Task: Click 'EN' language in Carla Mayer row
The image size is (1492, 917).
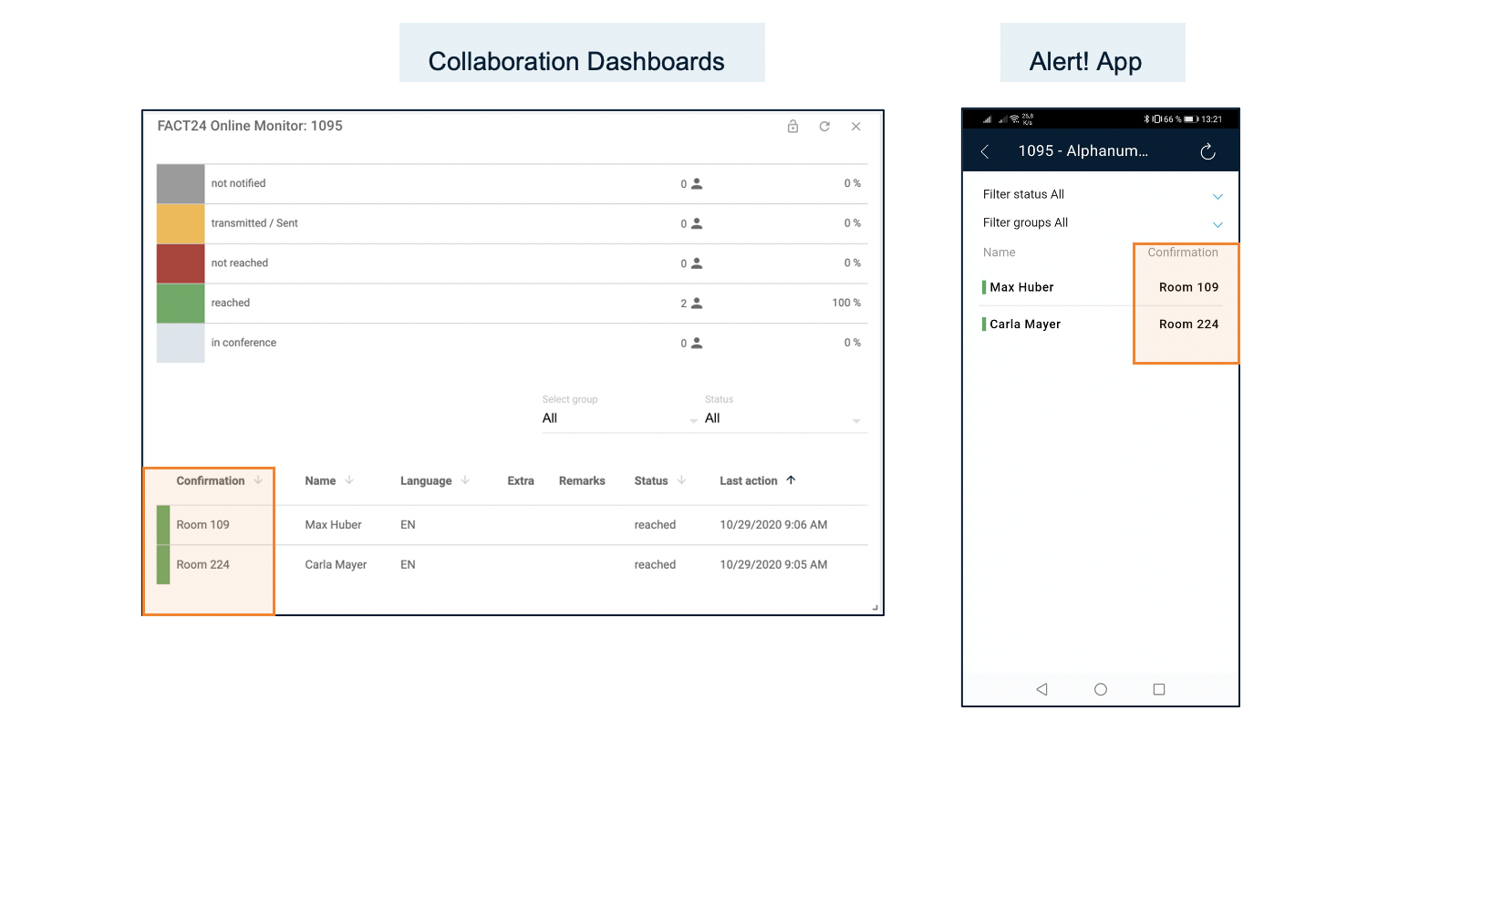Action: click(x=408, y=565)
